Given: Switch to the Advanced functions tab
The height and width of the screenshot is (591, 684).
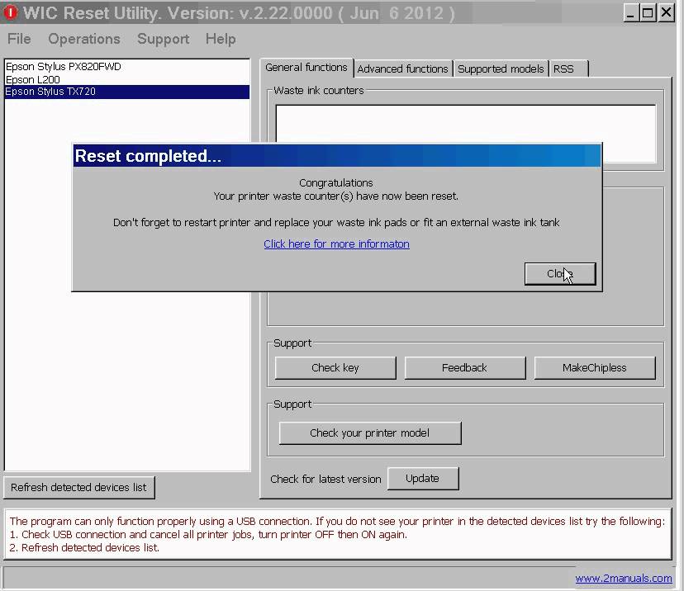Looking at the screenshot, I should click(x=402, y=69).
